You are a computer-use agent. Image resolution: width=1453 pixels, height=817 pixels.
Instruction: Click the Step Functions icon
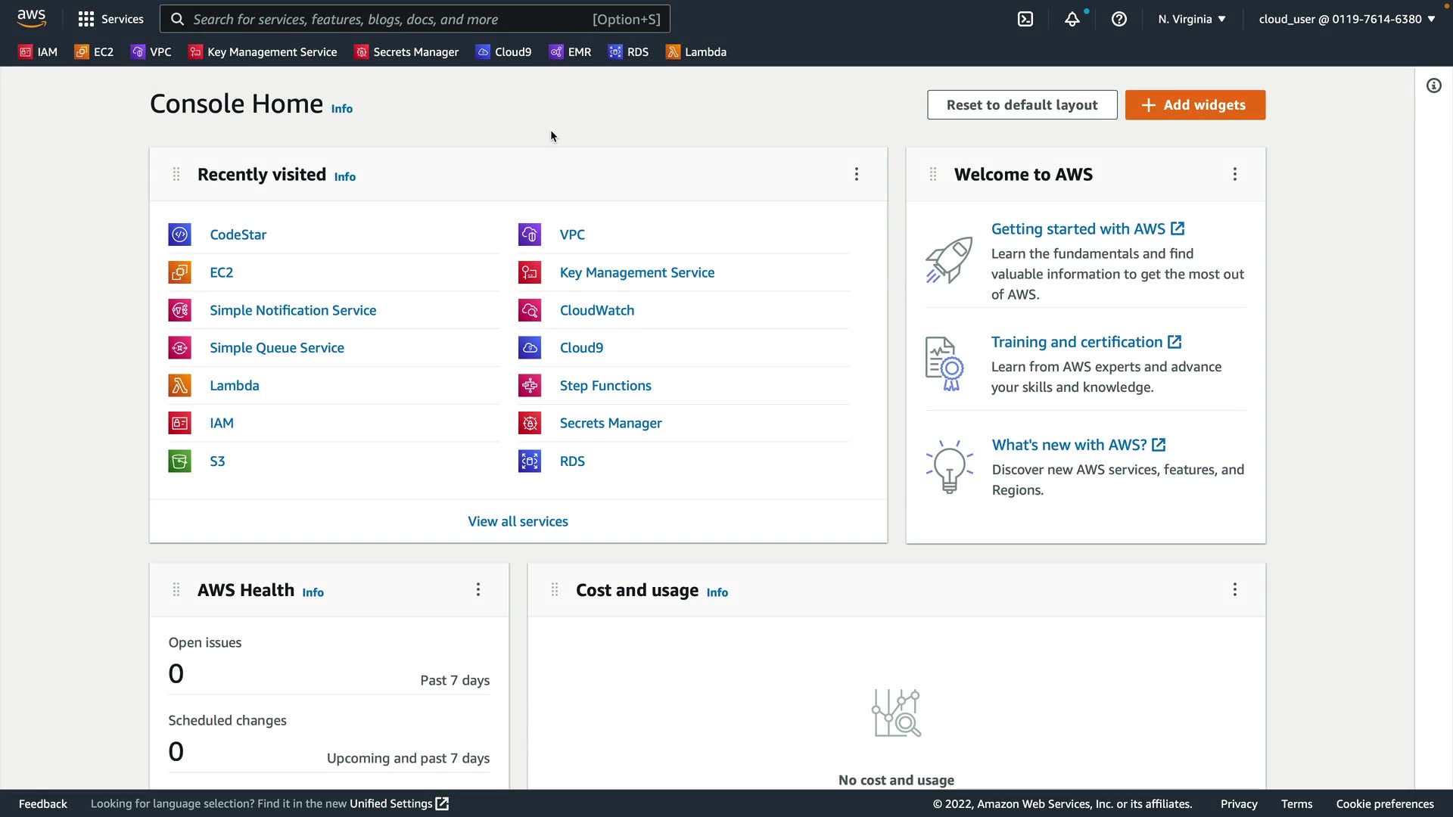tap(529, 385)
